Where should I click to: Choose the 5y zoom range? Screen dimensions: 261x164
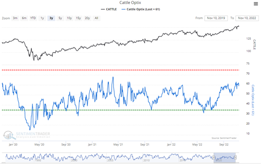pyautogui.click(x=60, y=18)
